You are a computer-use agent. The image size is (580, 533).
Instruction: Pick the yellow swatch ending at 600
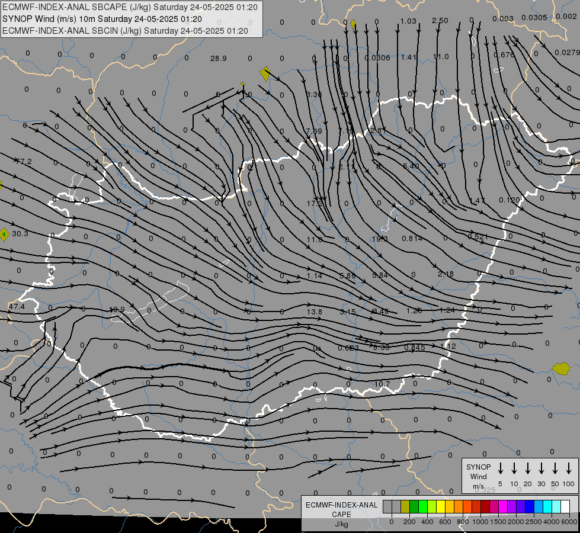coord(441,507)
